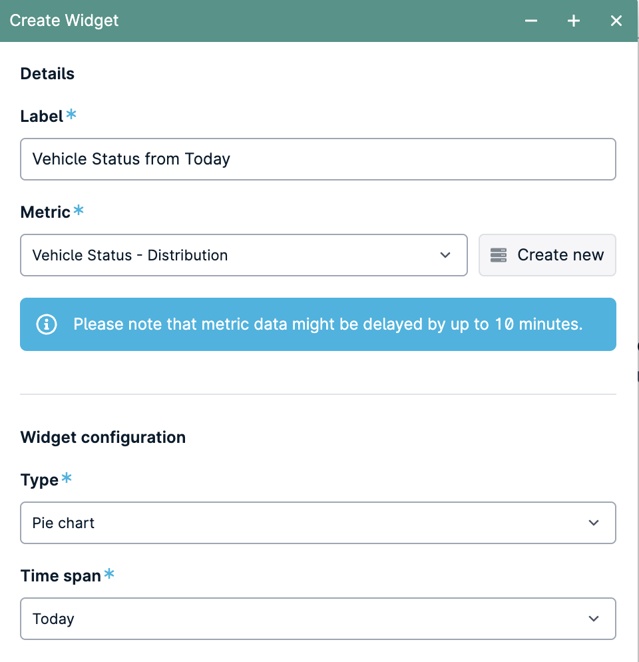Click the Pie chart type selector
Image resolution: width=639 pixels, height=662 pixels.
318,523
